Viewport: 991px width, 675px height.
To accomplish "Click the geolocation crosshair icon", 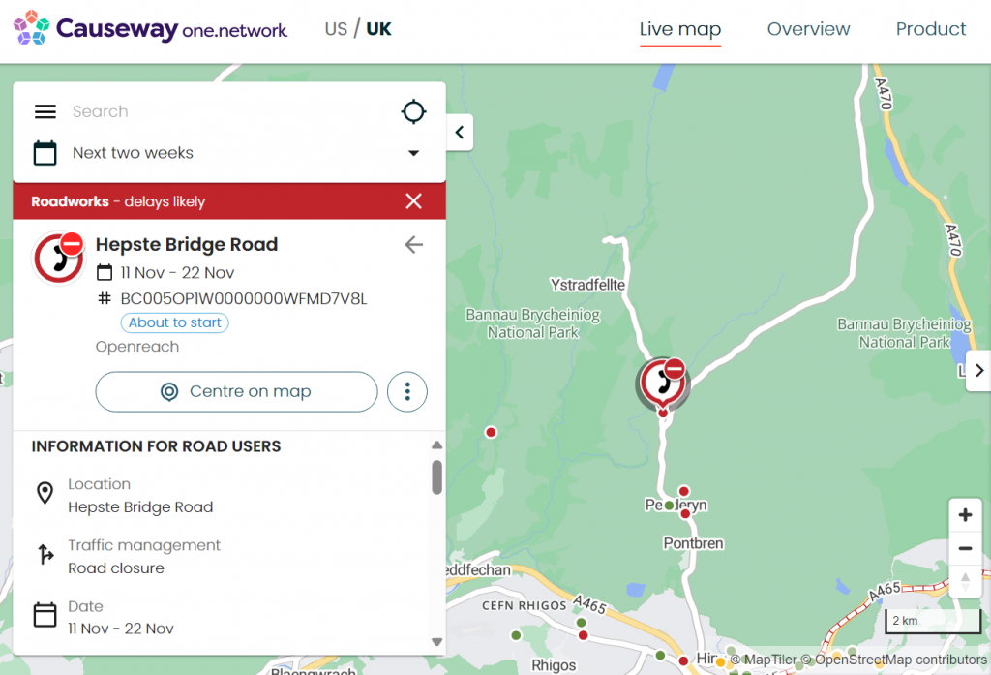I will [x=413, y=111].
